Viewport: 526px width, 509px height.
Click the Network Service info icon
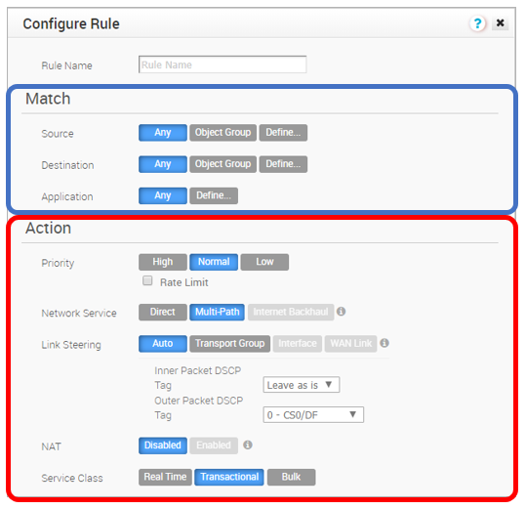pyautogui.click(x=341, y=312)
